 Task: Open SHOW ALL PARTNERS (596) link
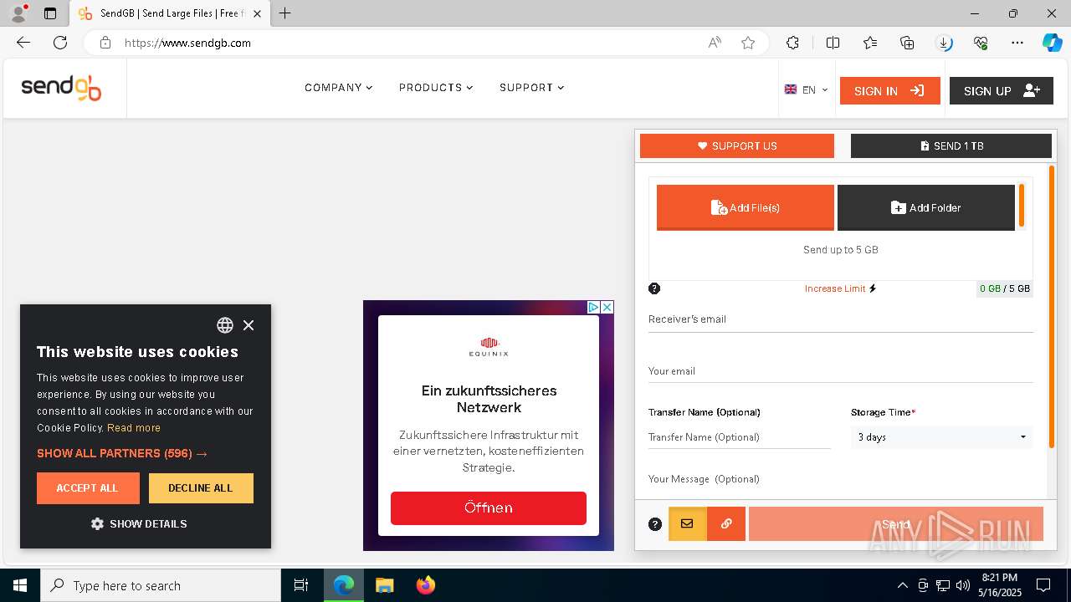[122, 453]
